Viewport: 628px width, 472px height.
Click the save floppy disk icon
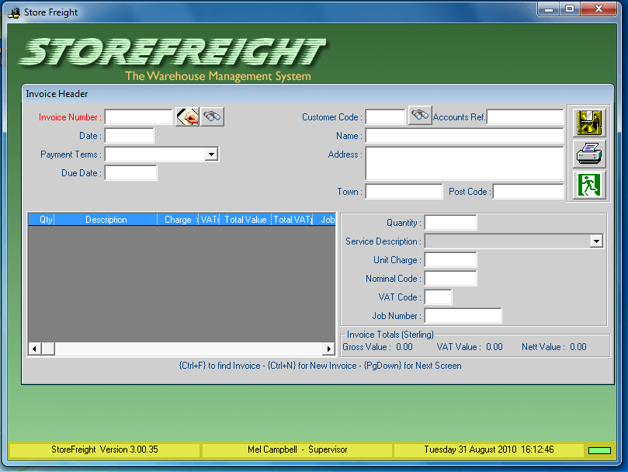[x=589, y=123]
